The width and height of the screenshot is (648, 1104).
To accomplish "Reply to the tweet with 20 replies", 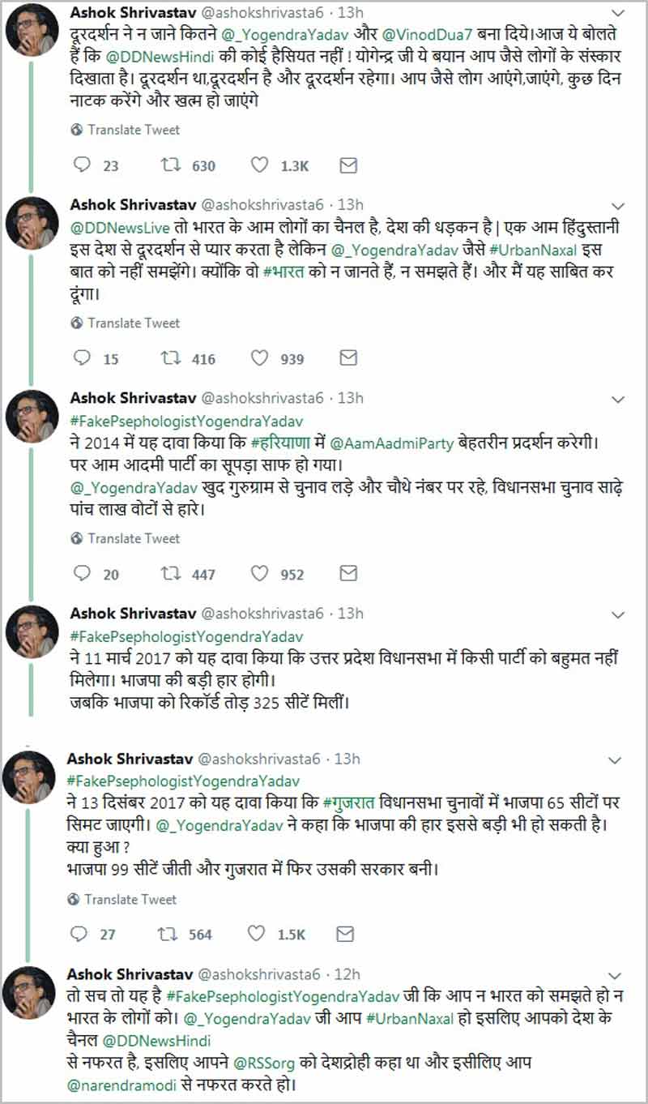I will coord(82,573).
